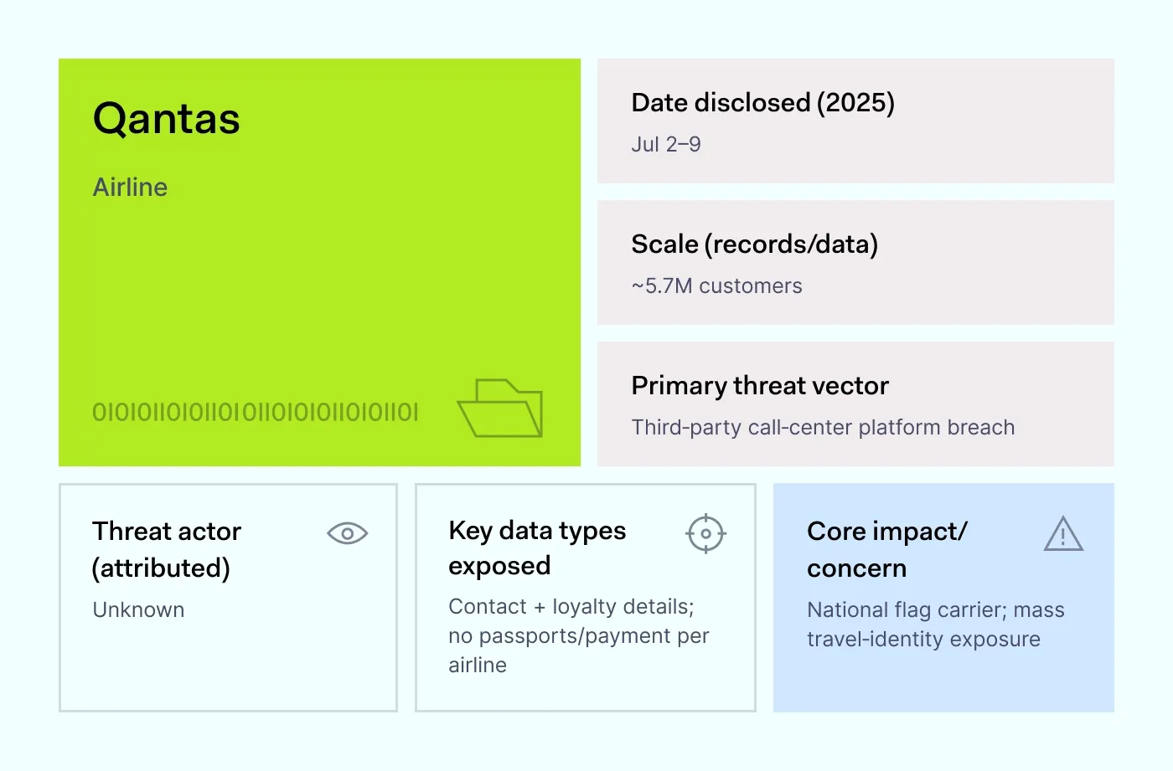The height and width of the screenshot is (771, 1173).
Task: Click Third-party call-center platform breach text
Action: click(x=822, y=427)
